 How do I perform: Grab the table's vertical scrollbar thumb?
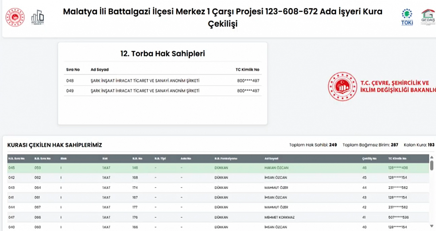click(432, 165)
